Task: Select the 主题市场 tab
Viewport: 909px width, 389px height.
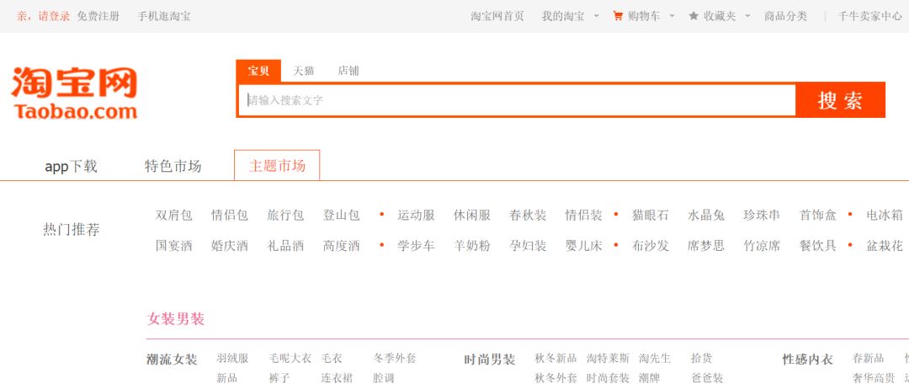Action: point(277,166)
